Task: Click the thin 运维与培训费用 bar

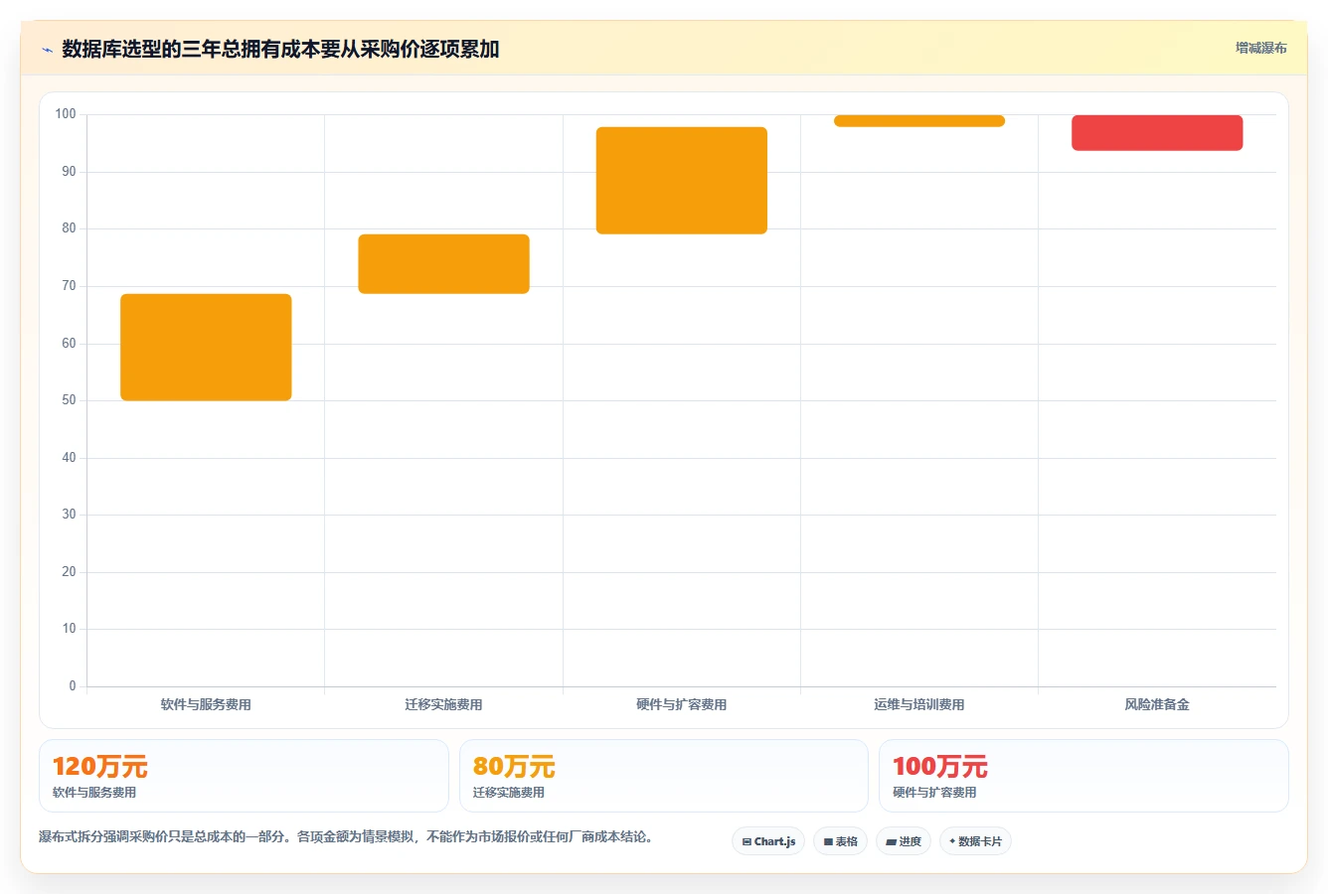Action: point(919,121)
